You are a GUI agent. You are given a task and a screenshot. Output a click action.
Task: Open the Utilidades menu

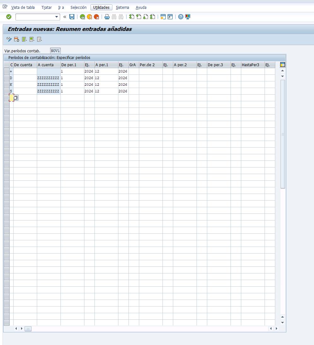pos(101,8)
